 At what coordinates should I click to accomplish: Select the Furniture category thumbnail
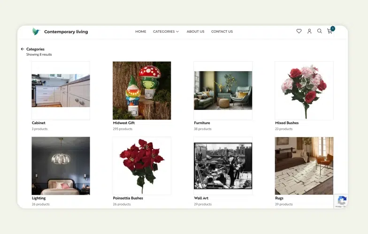point(223,90)
